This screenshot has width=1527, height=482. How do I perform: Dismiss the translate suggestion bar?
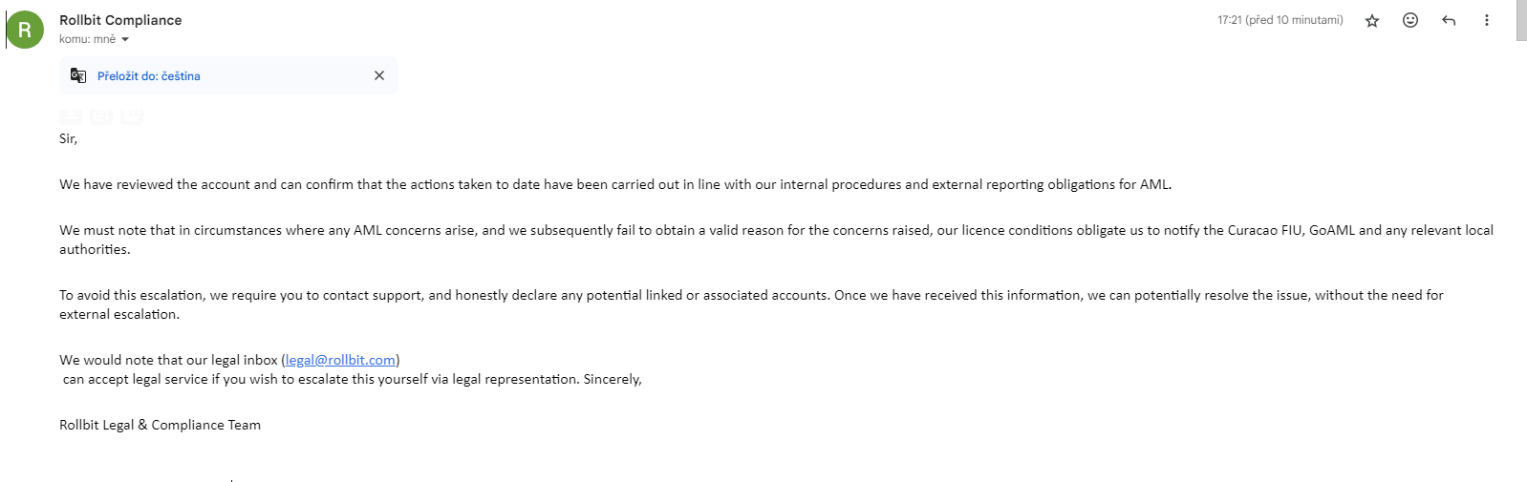coord(379,75)
